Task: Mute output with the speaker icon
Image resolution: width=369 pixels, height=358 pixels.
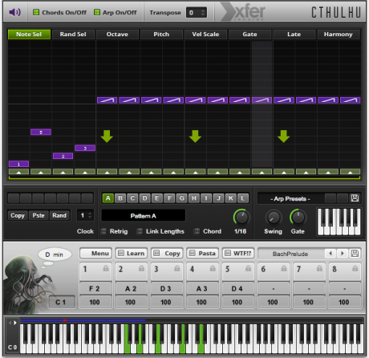Action: click(x=14, y=12)
